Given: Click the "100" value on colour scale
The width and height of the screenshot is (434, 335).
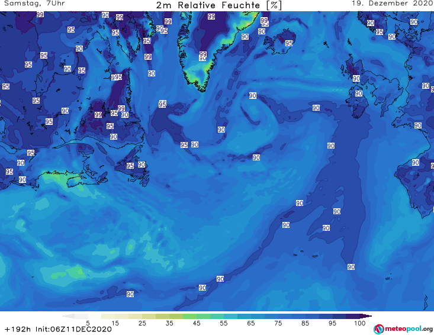Looking at the screenshot, I should coord(360,323).
